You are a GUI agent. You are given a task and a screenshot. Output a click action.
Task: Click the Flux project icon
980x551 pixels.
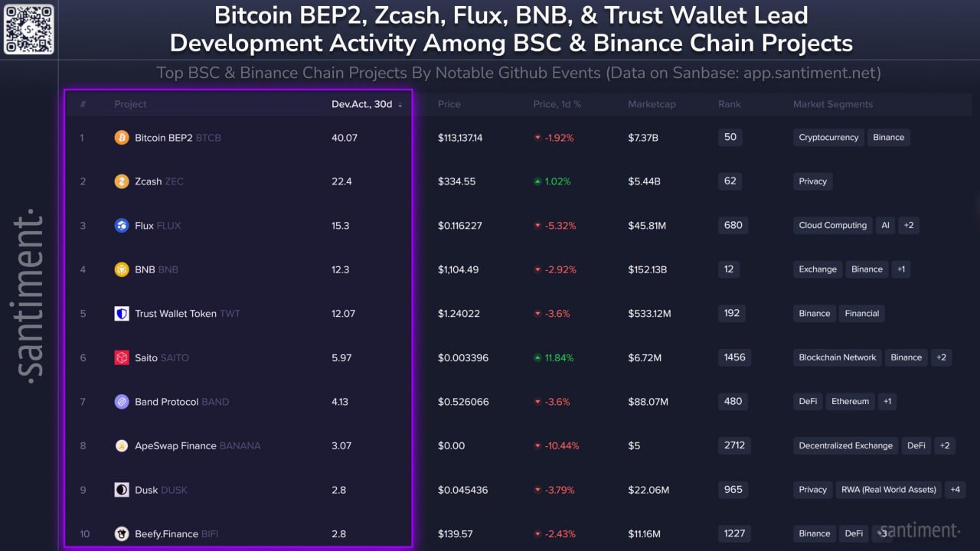click(x=122, y=226)
